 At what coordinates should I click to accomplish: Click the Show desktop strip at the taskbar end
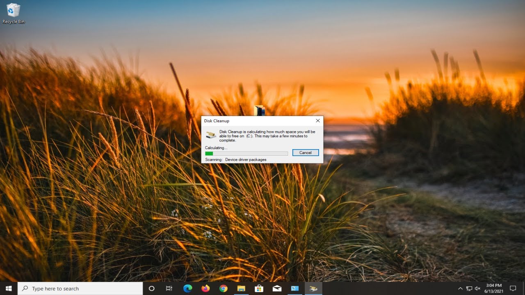point(524,288)
